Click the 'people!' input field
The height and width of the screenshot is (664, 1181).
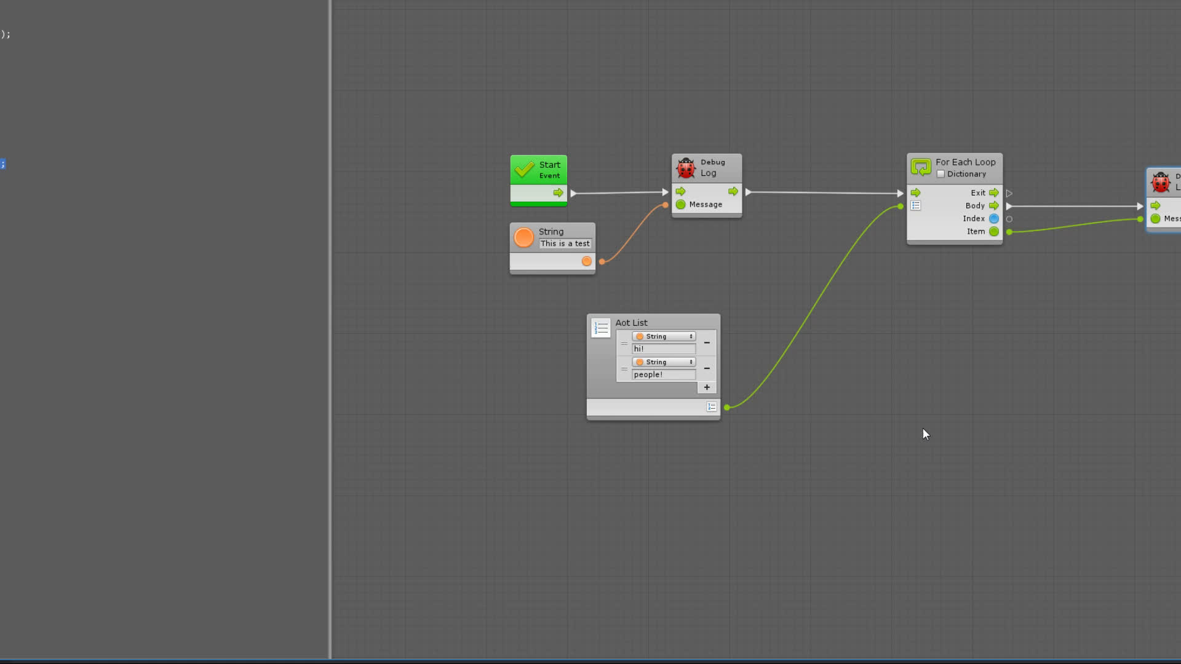(x=664, y=374)
